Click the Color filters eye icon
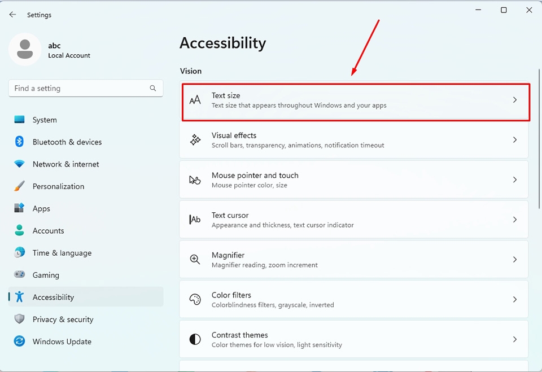The height and width of the screenshot is (372, 542). point(195,299)
